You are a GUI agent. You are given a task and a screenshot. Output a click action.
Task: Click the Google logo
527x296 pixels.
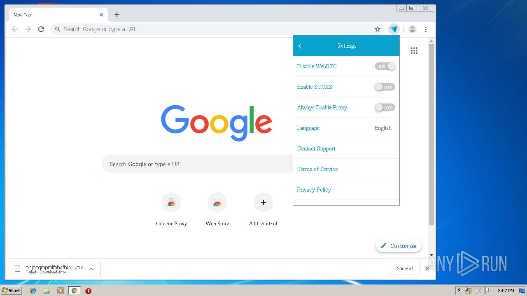(x=217, y=123)
